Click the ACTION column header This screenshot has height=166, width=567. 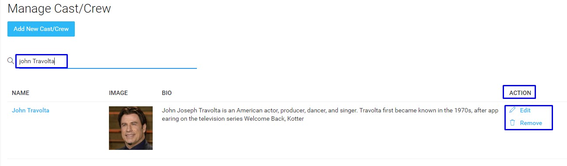click(x=520, y=93)
